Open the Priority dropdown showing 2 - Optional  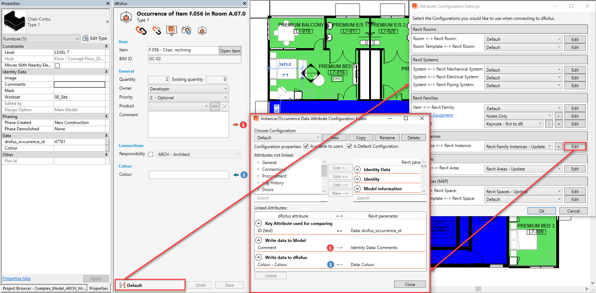pyautogui.click(x=188, y=98)
